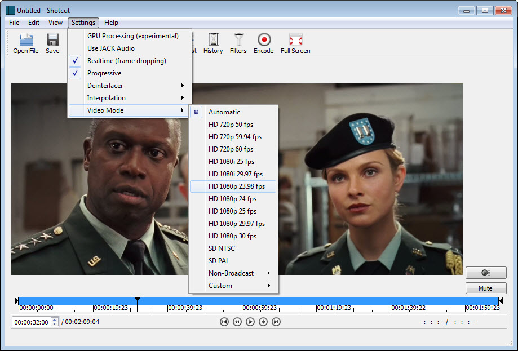This screenshot has height=351, width=518.
Task: Minimize the Shotcut window
Action: pos(467,11)
